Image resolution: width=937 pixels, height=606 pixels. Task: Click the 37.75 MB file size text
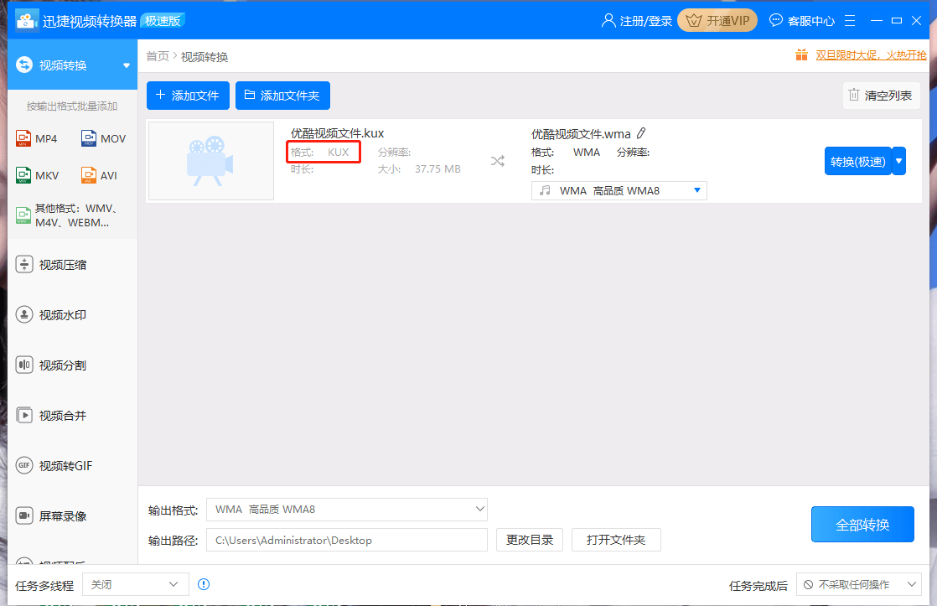click(437, 169)
